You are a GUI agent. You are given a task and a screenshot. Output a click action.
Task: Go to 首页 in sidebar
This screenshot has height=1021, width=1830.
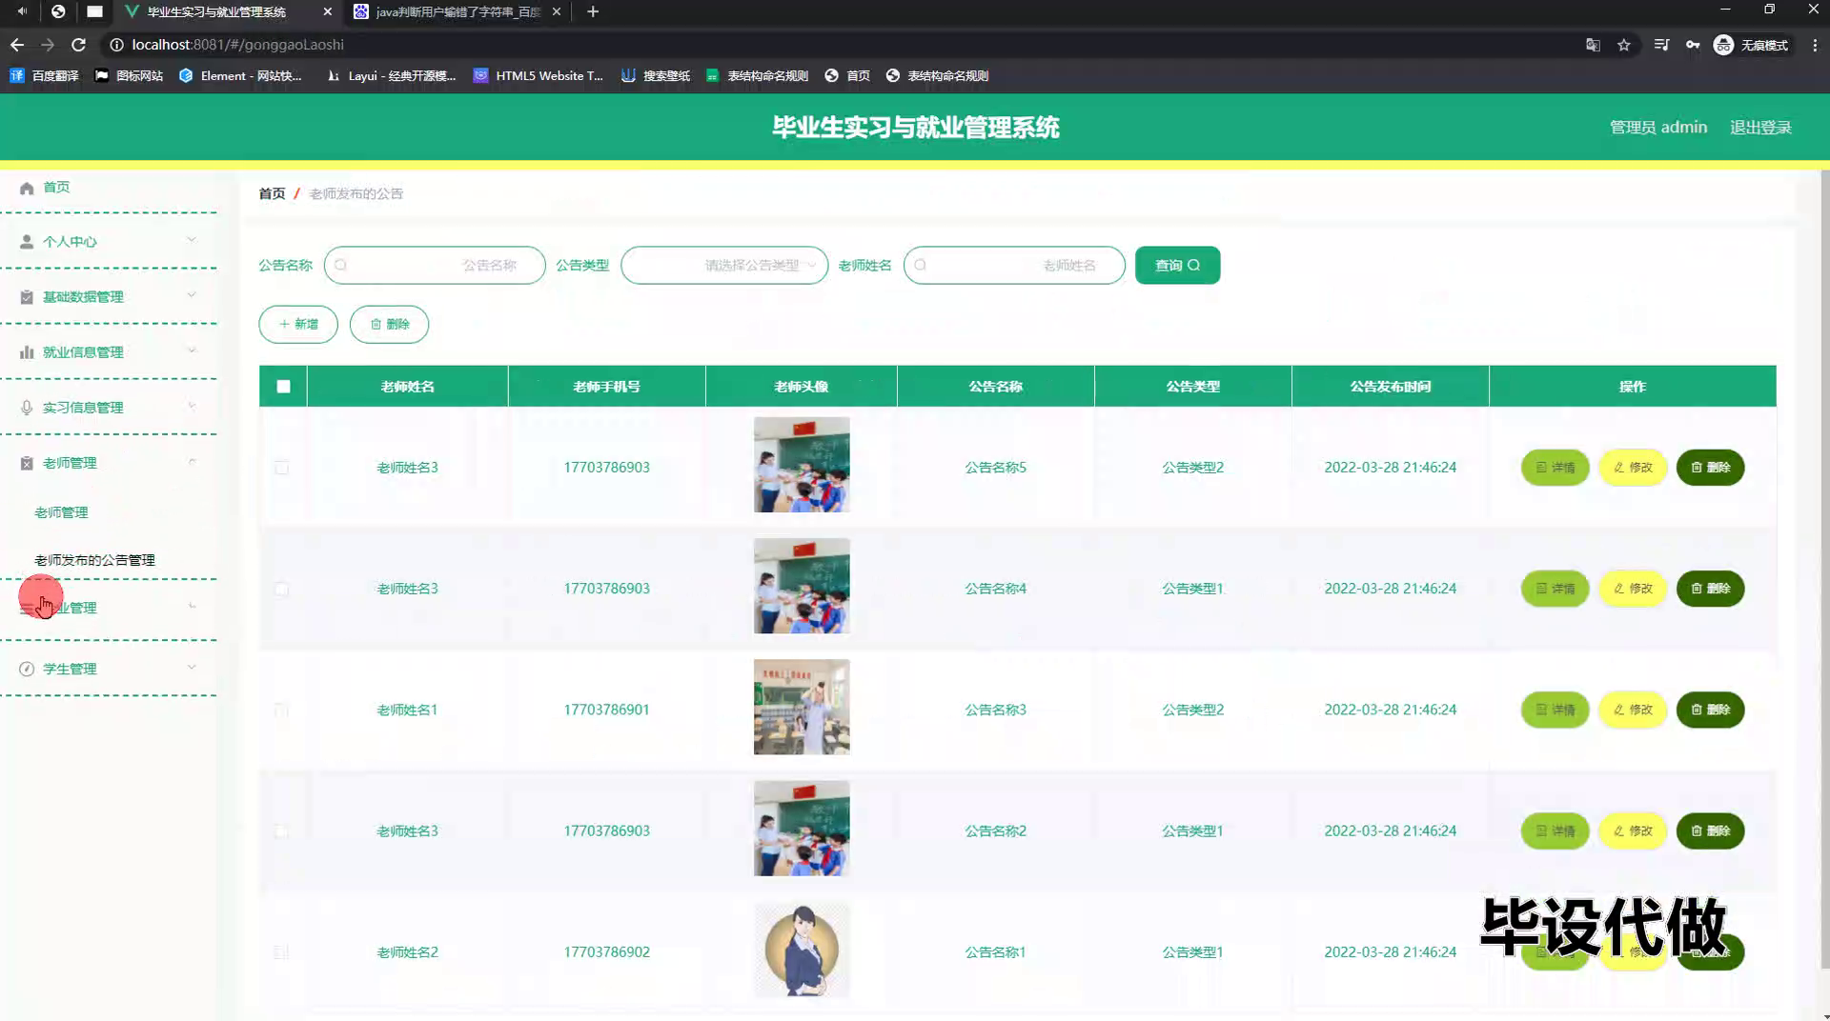point(56,188)
